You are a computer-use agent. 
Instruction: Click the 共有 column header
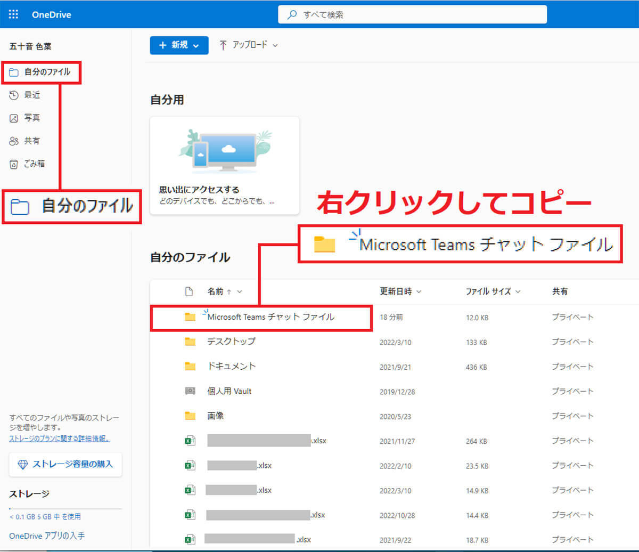click(x=560, y=291)
